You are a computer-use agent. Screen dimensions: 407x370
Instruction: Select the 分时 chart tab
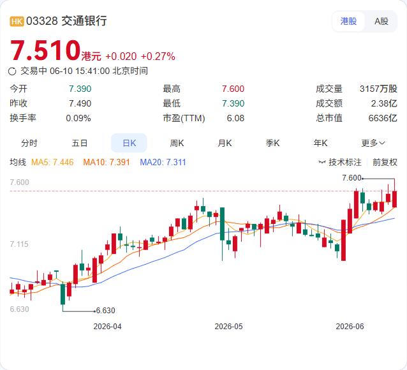click(x=29, y=143)
